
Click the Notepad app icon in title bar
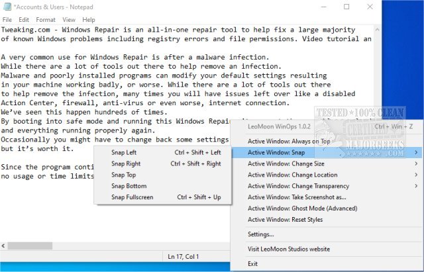coord(6,7)
